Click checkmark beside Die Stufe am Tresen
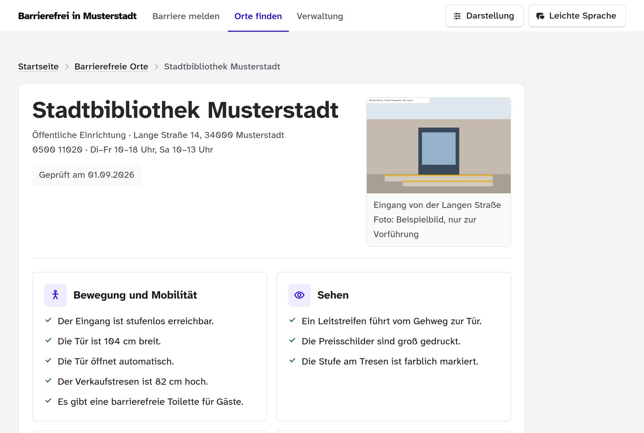This screenshot has width=644, height=433. click(292, 360)
